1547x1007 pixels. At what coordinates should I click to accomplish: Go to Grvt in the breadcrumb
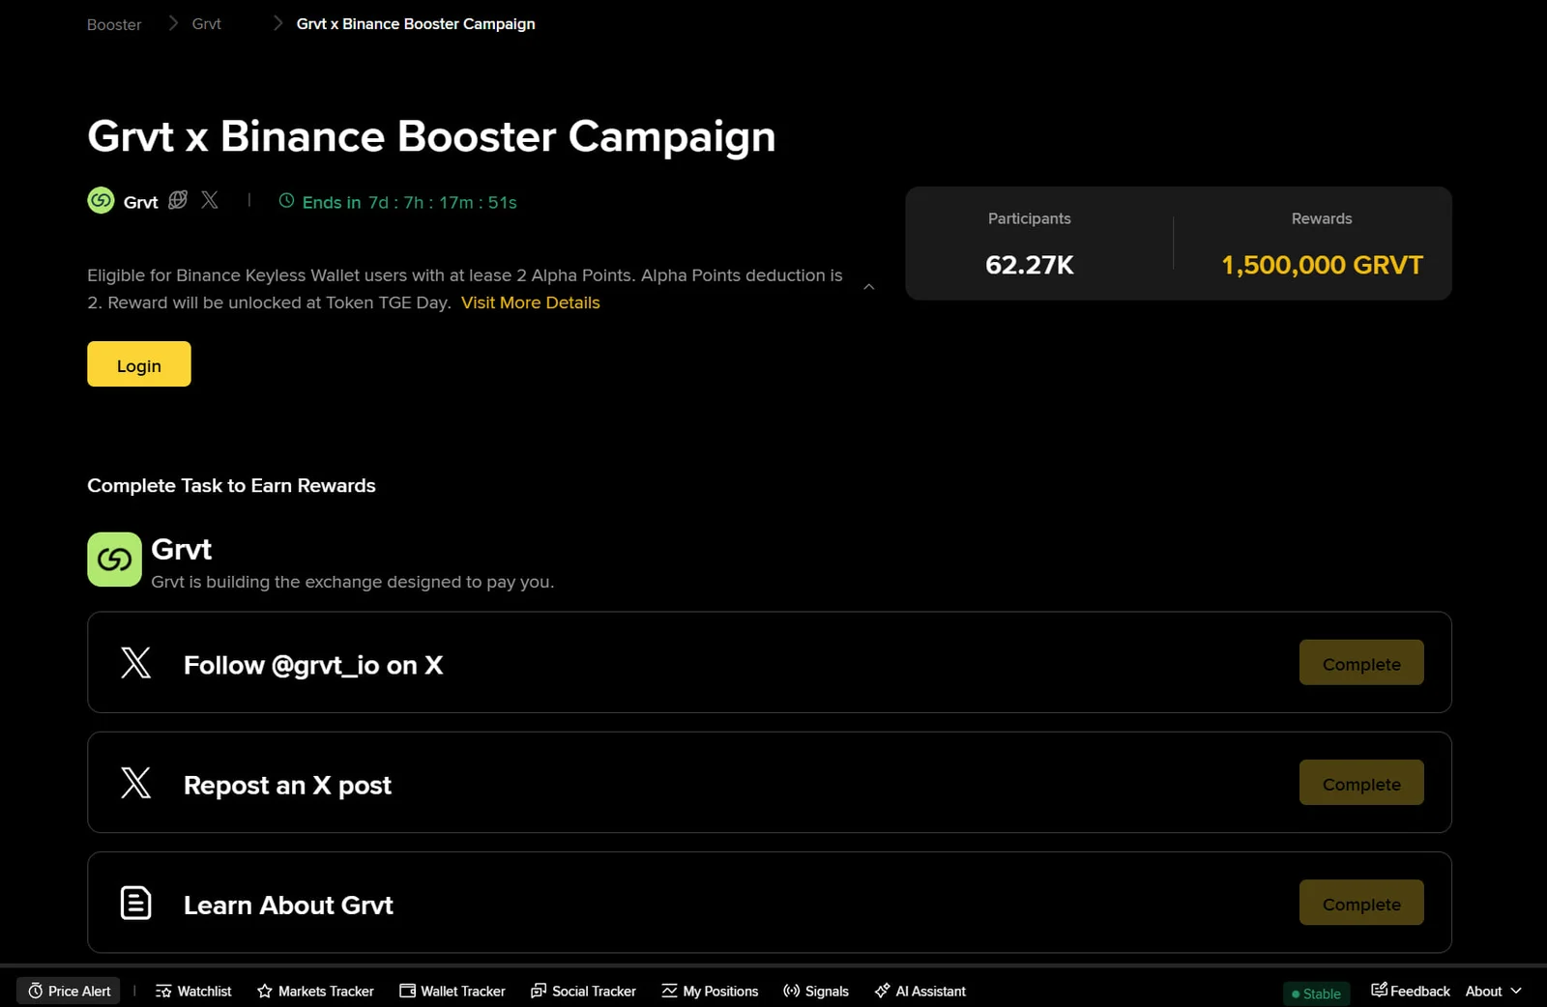click(x=207, y=23)
